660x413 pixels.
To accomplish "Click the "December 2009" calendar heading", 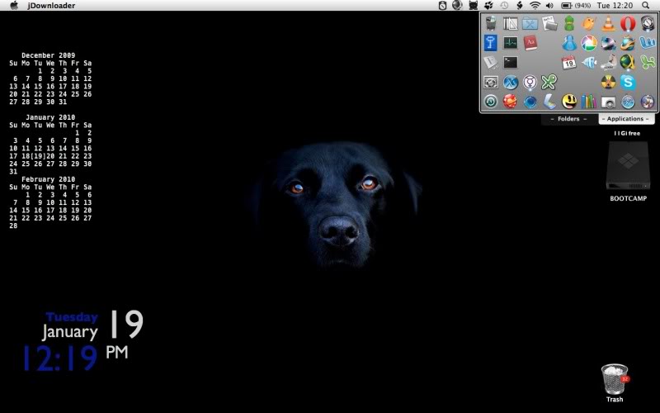I will tap(49, 55).
